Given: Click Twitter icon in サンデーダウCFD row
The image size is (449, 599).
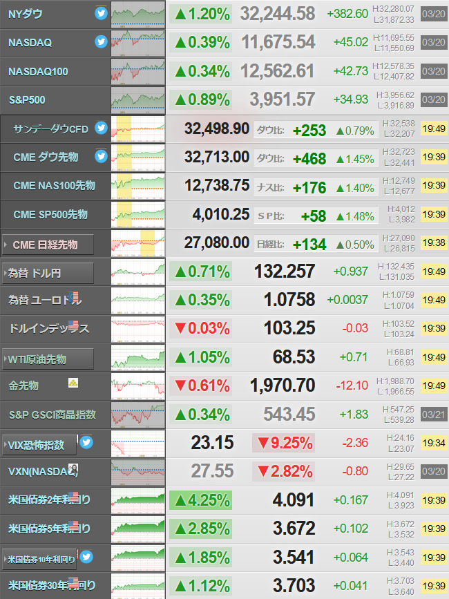Looking at the screenshot, I should pyautogui.click(x=101, y=128).
